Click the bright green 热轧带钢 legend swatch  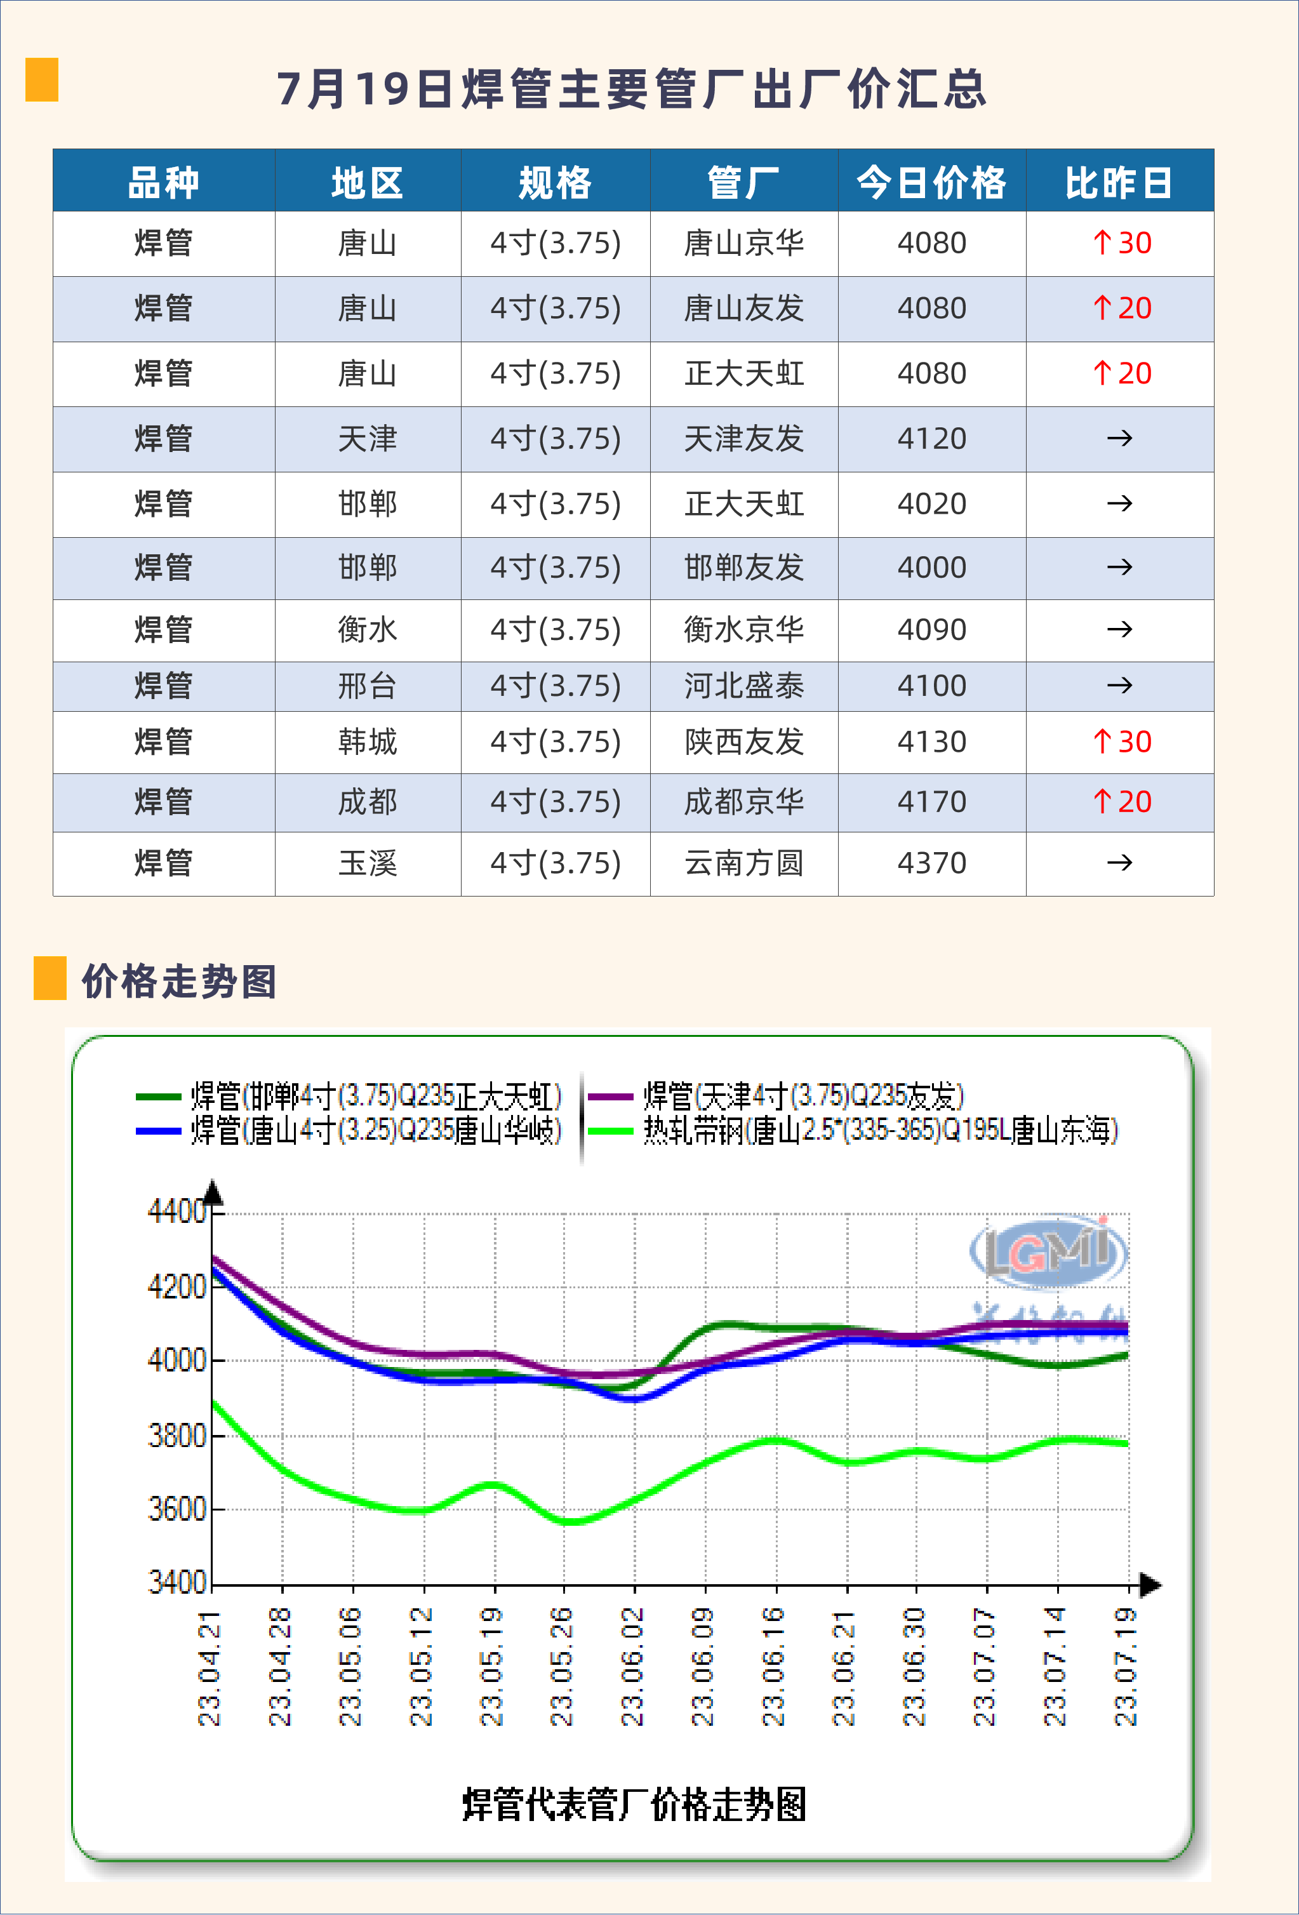click(610, 1131)
